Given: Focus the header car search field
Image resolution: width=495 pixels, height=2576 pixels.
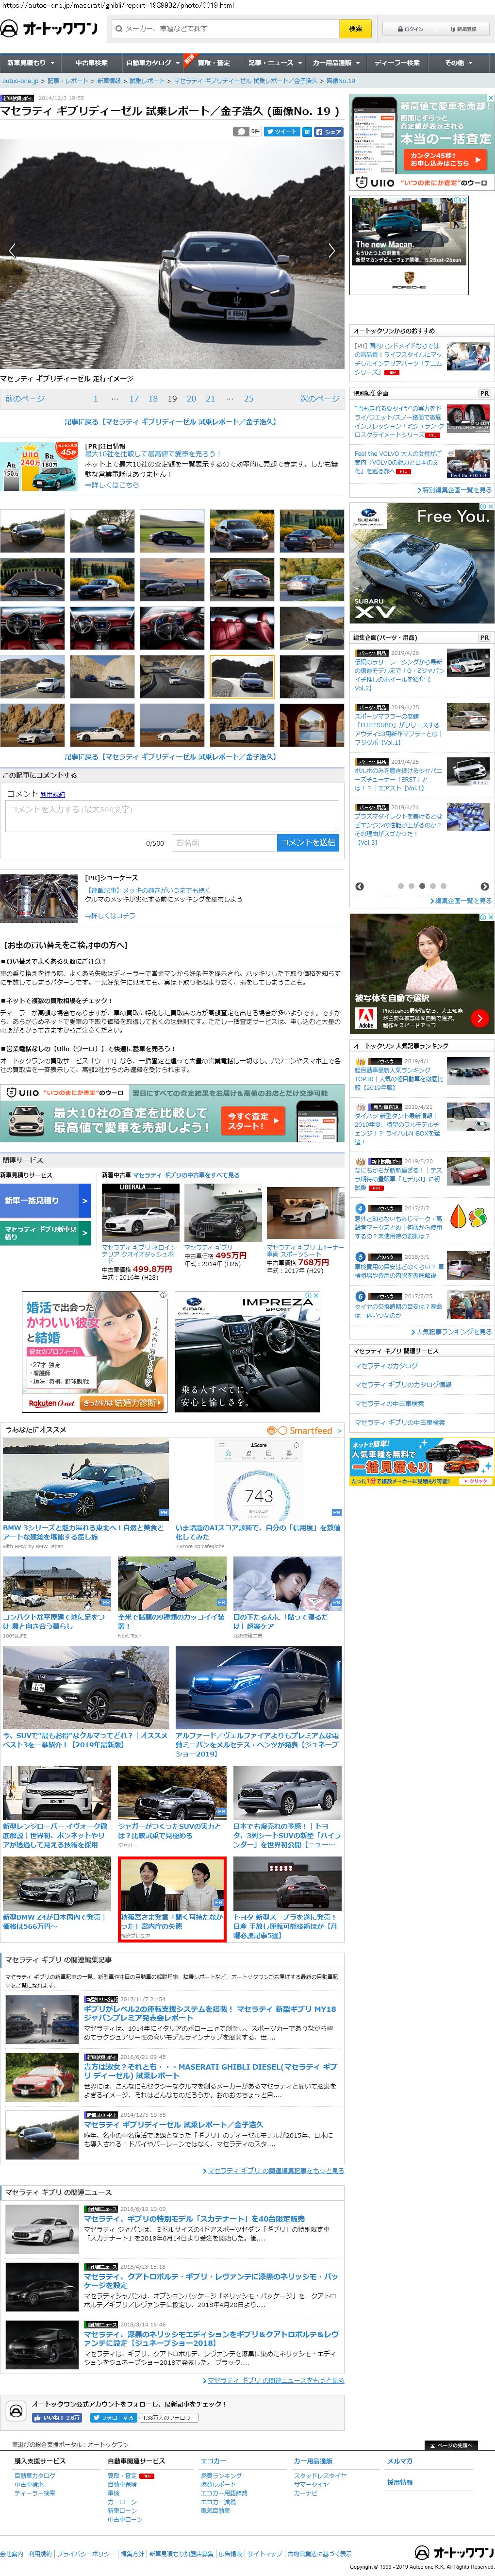Looking at the screenshot, I should (x=226, y=29).
